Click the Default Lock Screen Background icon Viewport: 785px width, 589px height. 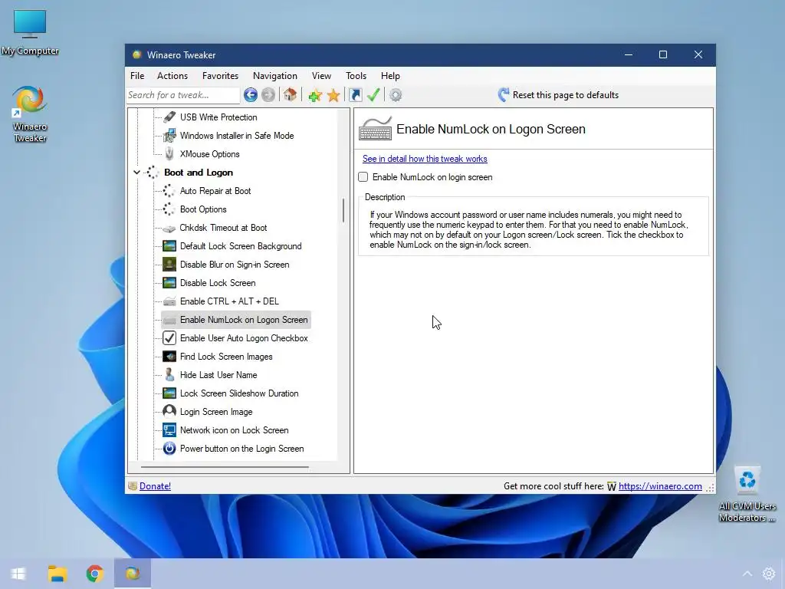pos(169,246)
